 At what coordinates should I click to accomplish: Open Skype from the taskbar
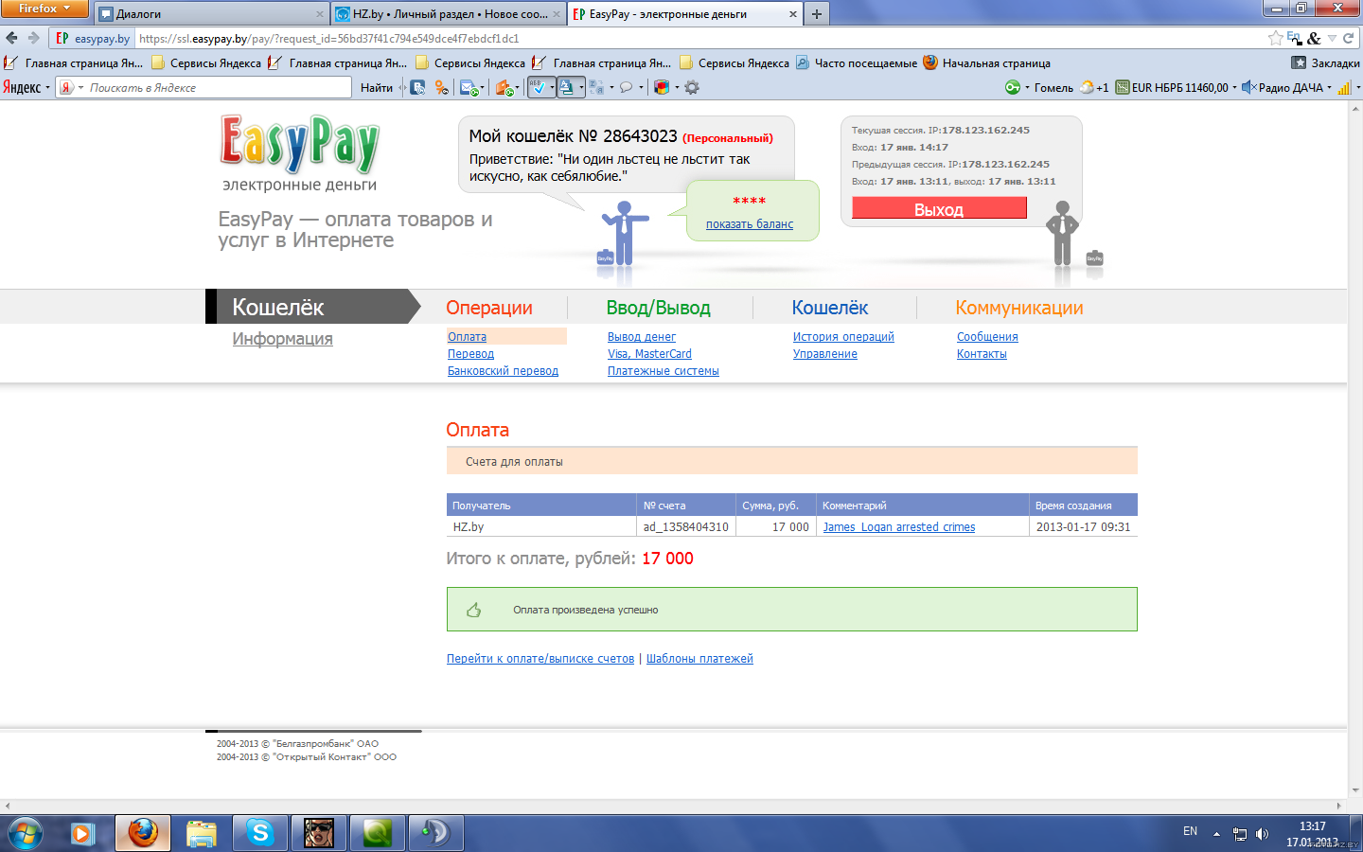pyautogui.click(x=259, y=833)
